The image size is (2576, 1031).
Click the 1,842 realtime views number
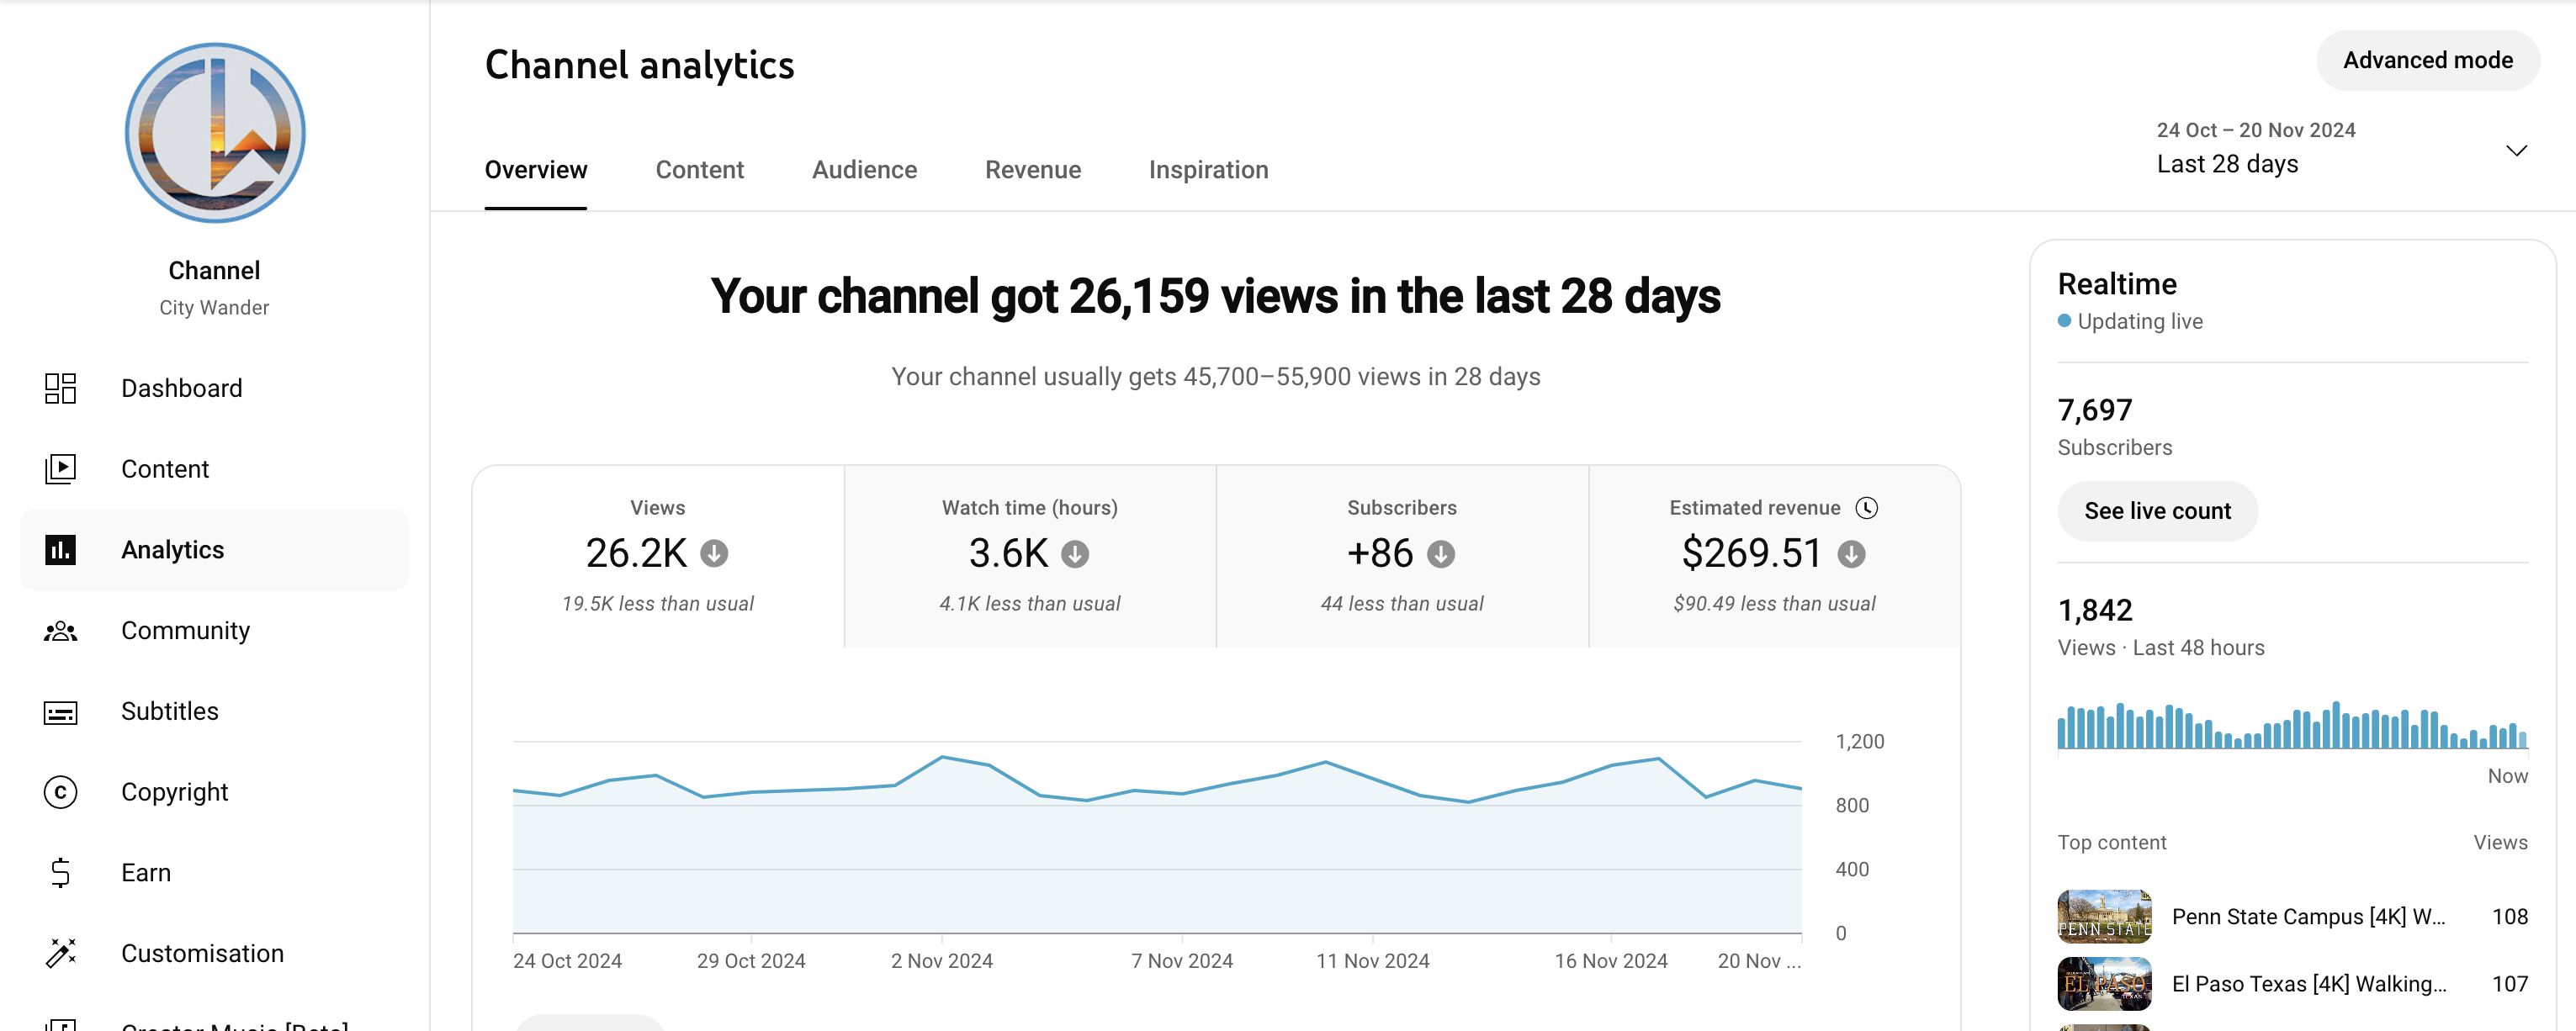click(x=2094, y=610)
